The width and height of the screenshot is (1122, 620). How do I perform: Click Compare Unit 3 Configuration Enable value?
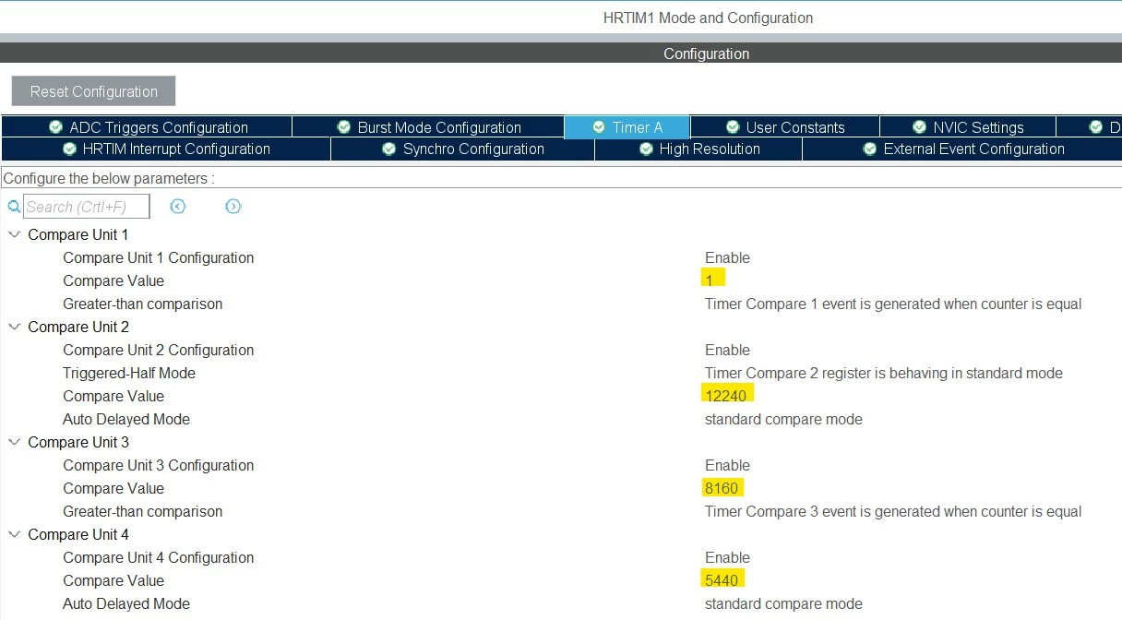727,465
